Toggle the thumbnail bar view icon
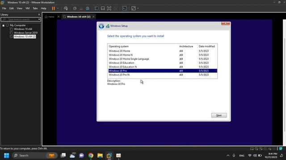Image resolution: width=286 pixels, height=160 pixels. pos(103,8)
